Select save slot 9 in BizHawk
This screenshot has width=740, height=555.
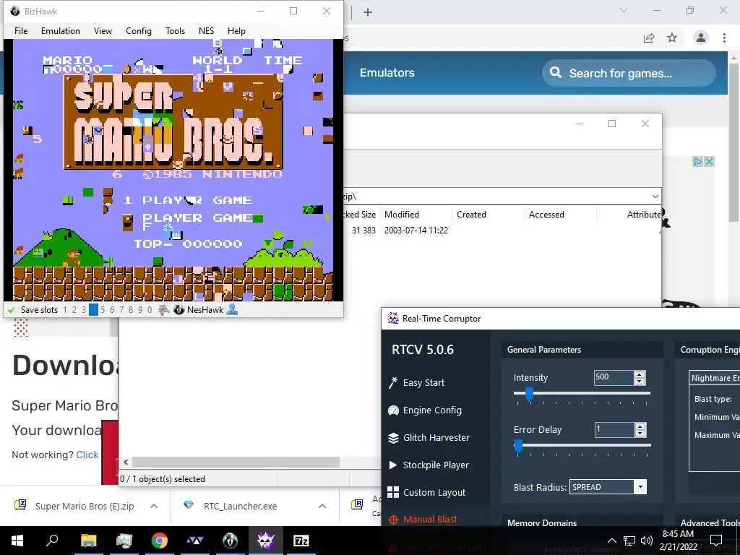[x=140, y=310]
